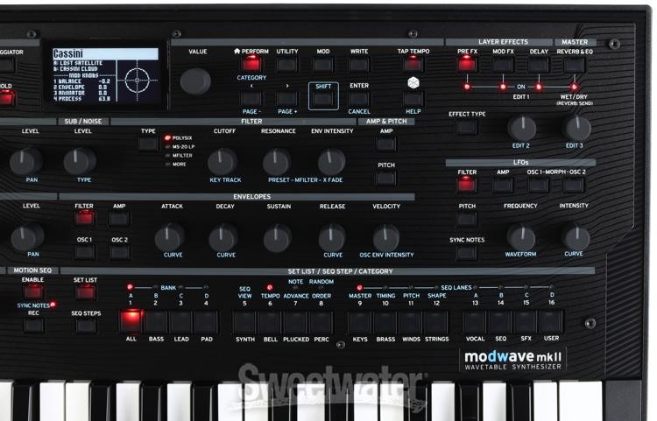
Task: Select step button 7 PLUCKED category
Action: pos(296,321)
